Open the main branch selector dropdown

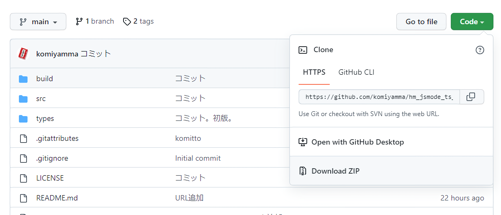[x=38, y=21]
